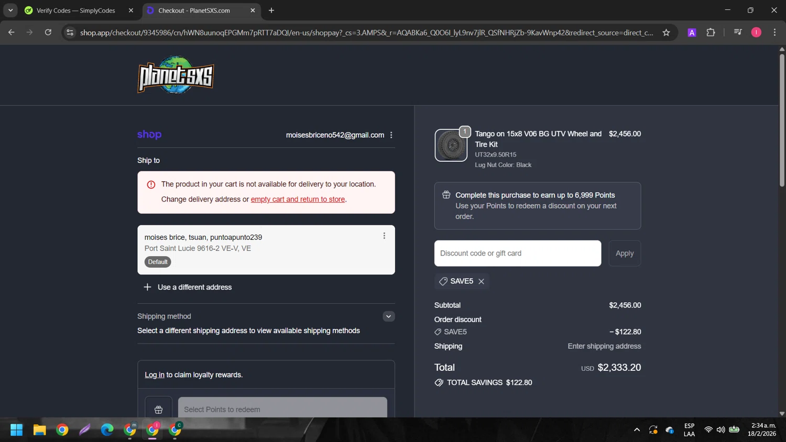786x442 pixels.
Task: Open Chrome profile avatar
Action: pos(756,32)
